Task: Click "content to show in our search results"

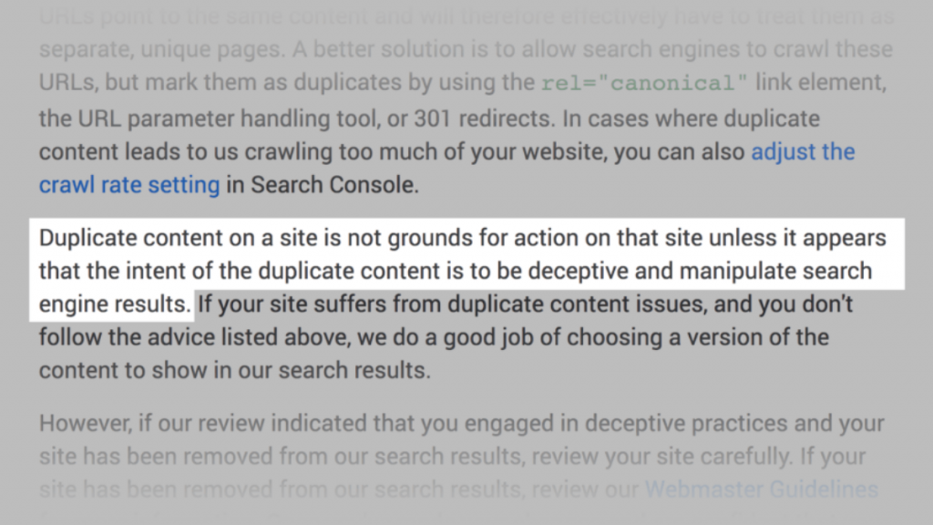Action: (x=233, y=371)
